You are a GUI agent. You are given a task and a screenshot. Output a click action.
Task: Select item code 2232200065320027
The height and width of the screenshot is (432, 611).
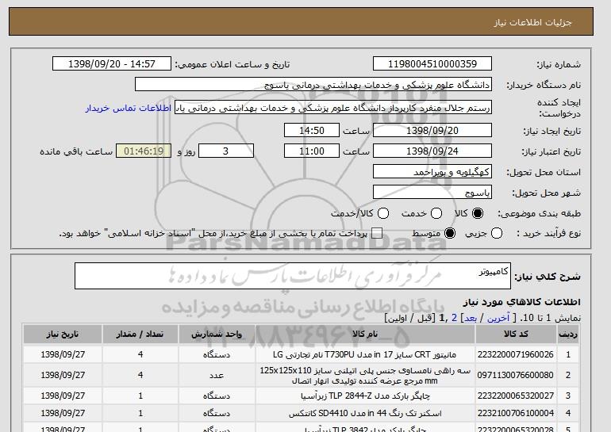coord(516,396)
